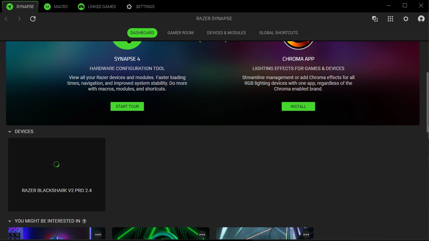Screen dimensions: 429x241
Task: Click the green Macro M icon
Action: (47, 7)
